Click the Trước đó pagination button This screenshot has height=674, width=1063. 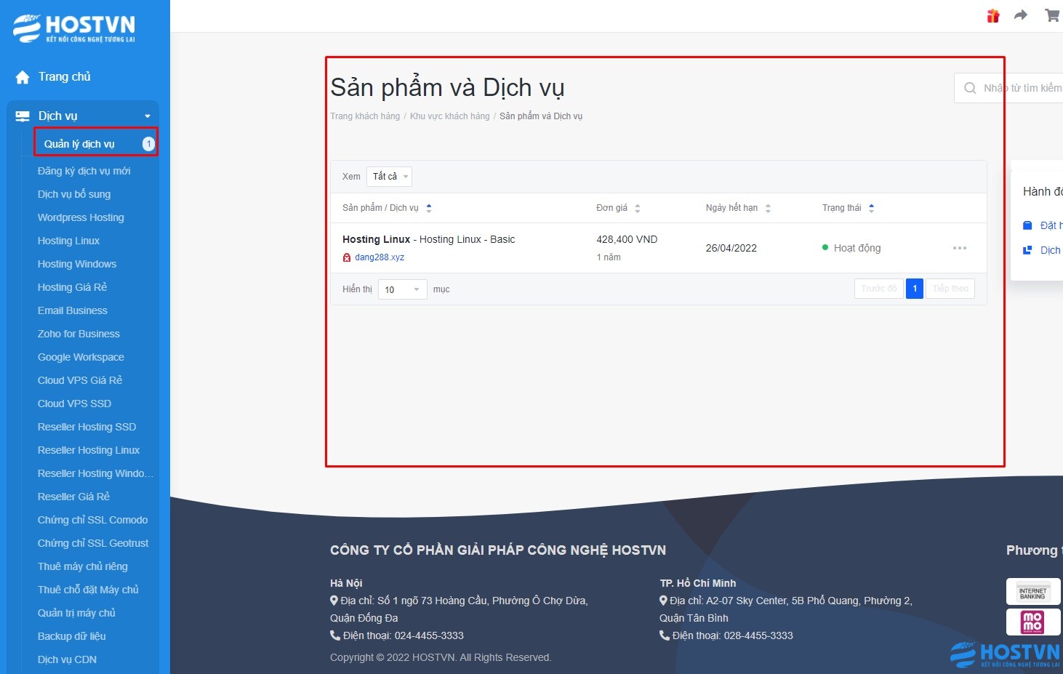(879, 289)
